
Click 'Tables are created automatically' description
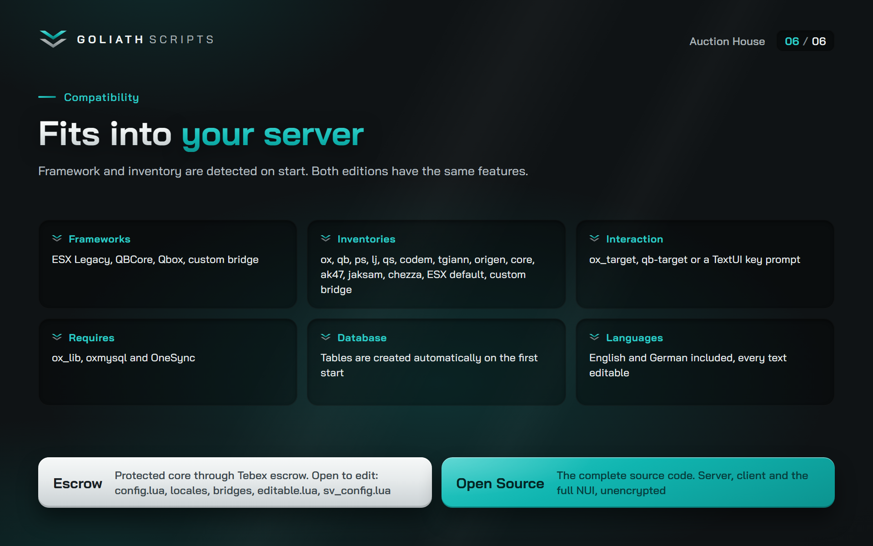[429, 365]
